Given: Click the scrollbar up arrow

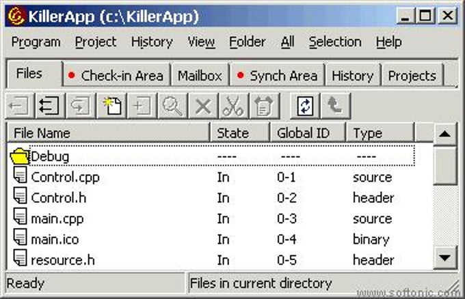Looking at the screenshot, I should click(444, 134).
